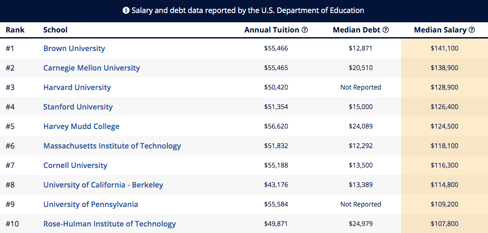The height and width of the screenshot is (233, 488).
Task: Open the Brown University link
Action: pyautogui.click(x=74, y=48)
